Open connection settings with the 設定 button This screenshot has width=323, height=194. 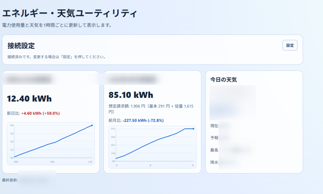click(290, 46)
